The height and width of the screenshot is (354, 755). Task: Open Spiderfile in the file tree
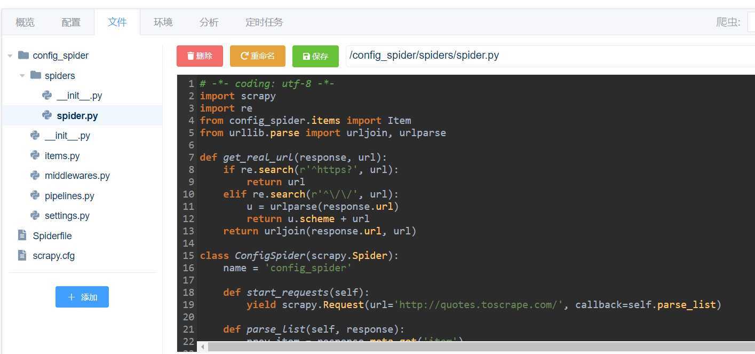[x=52, y=236]
